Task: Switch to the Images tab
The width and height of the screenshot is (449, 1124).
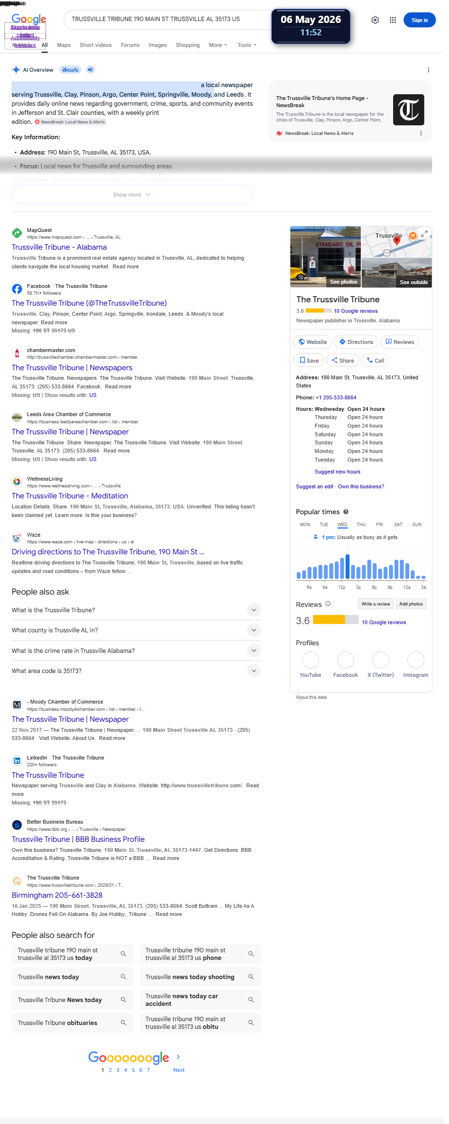Action: point(158,45)
